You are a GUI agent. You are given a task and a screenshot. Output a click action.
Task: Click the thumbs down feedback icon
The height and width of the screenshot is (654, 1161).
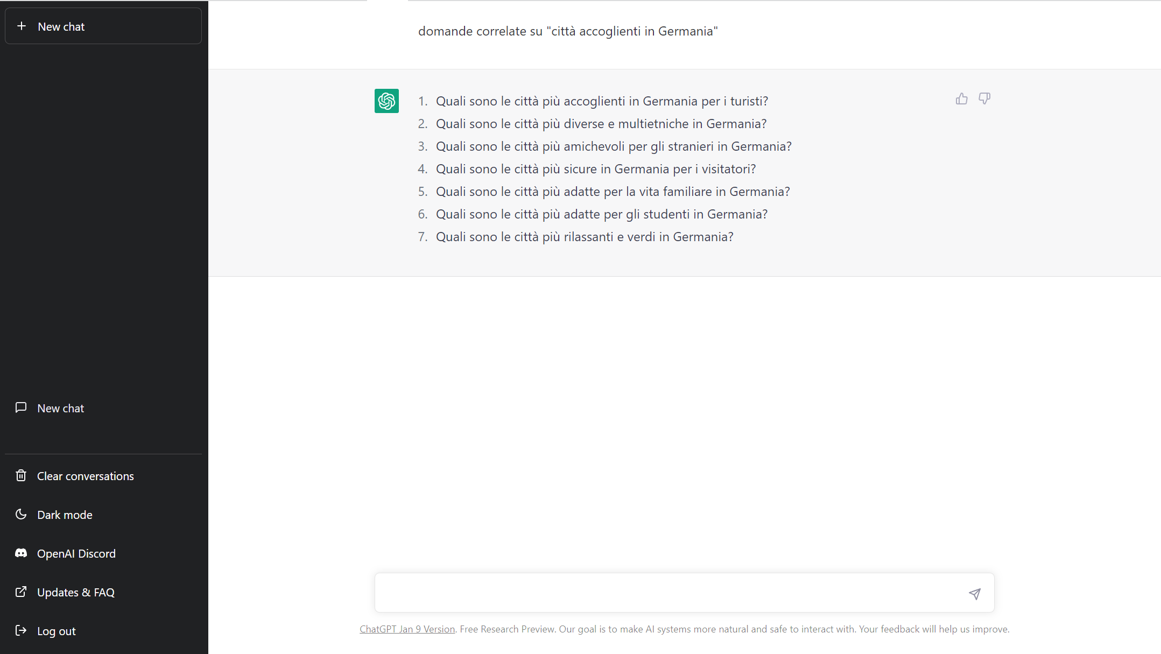point(984,99)
